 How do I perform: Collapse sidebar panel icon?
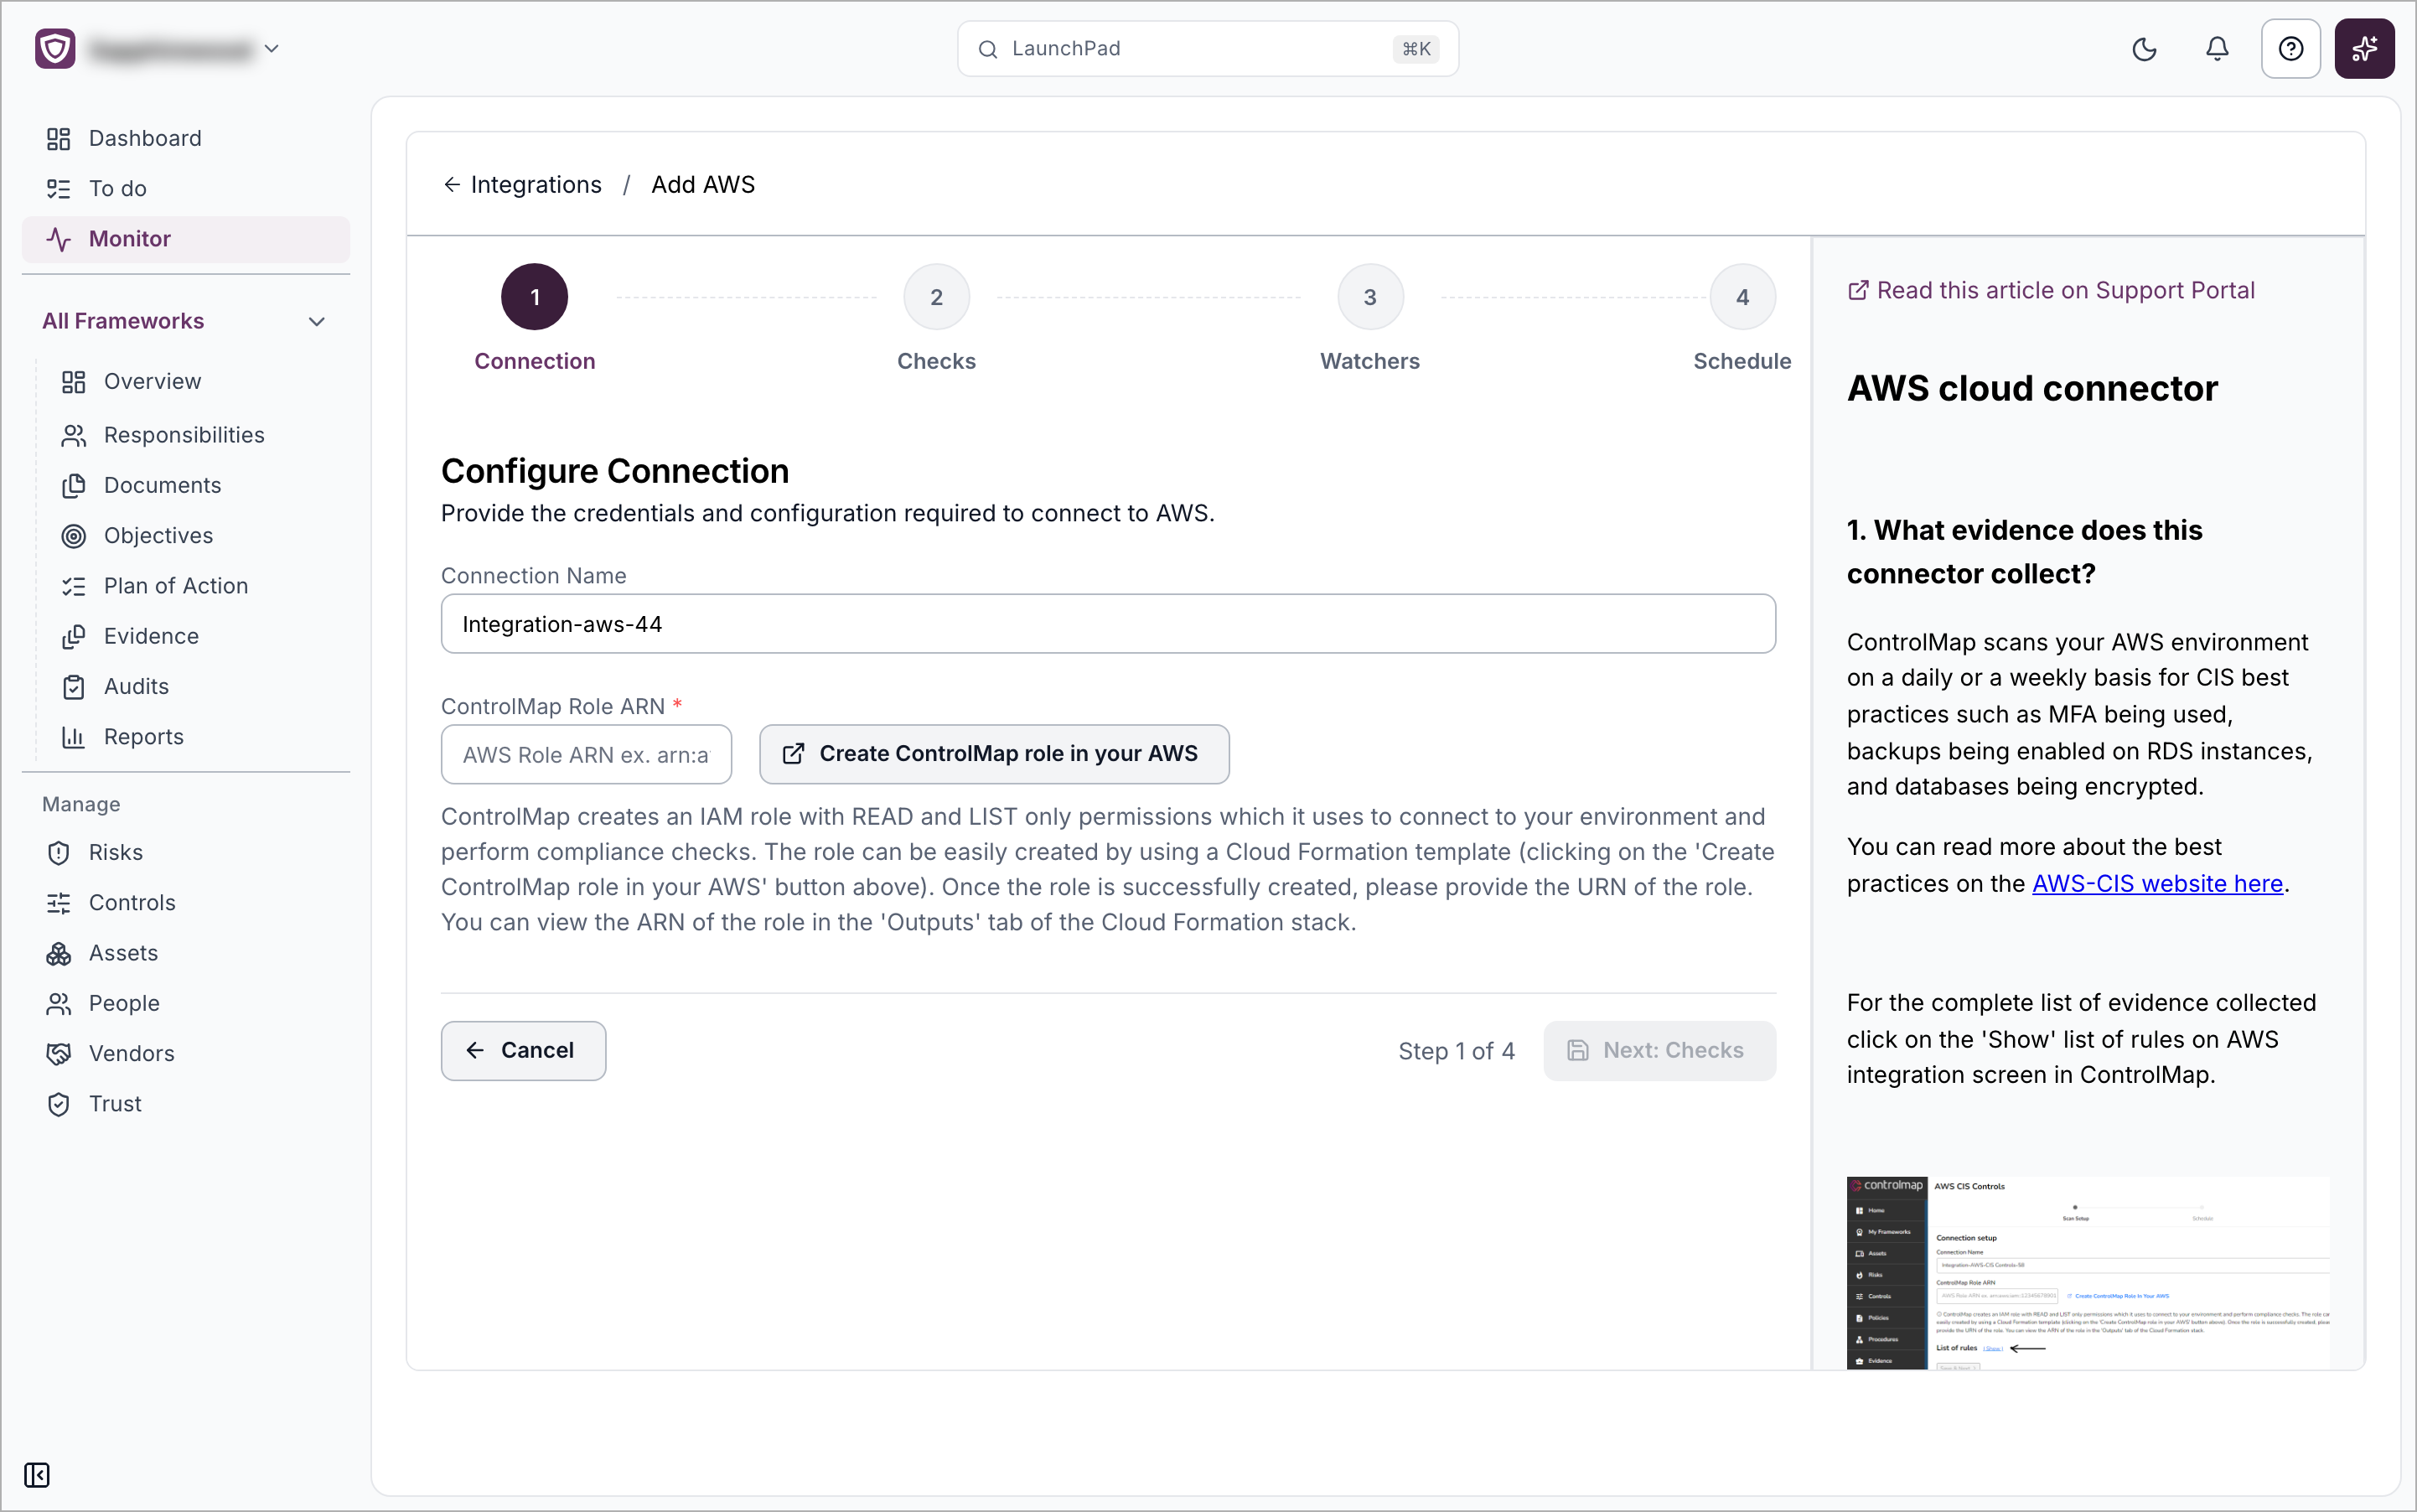pos(37,1475)
